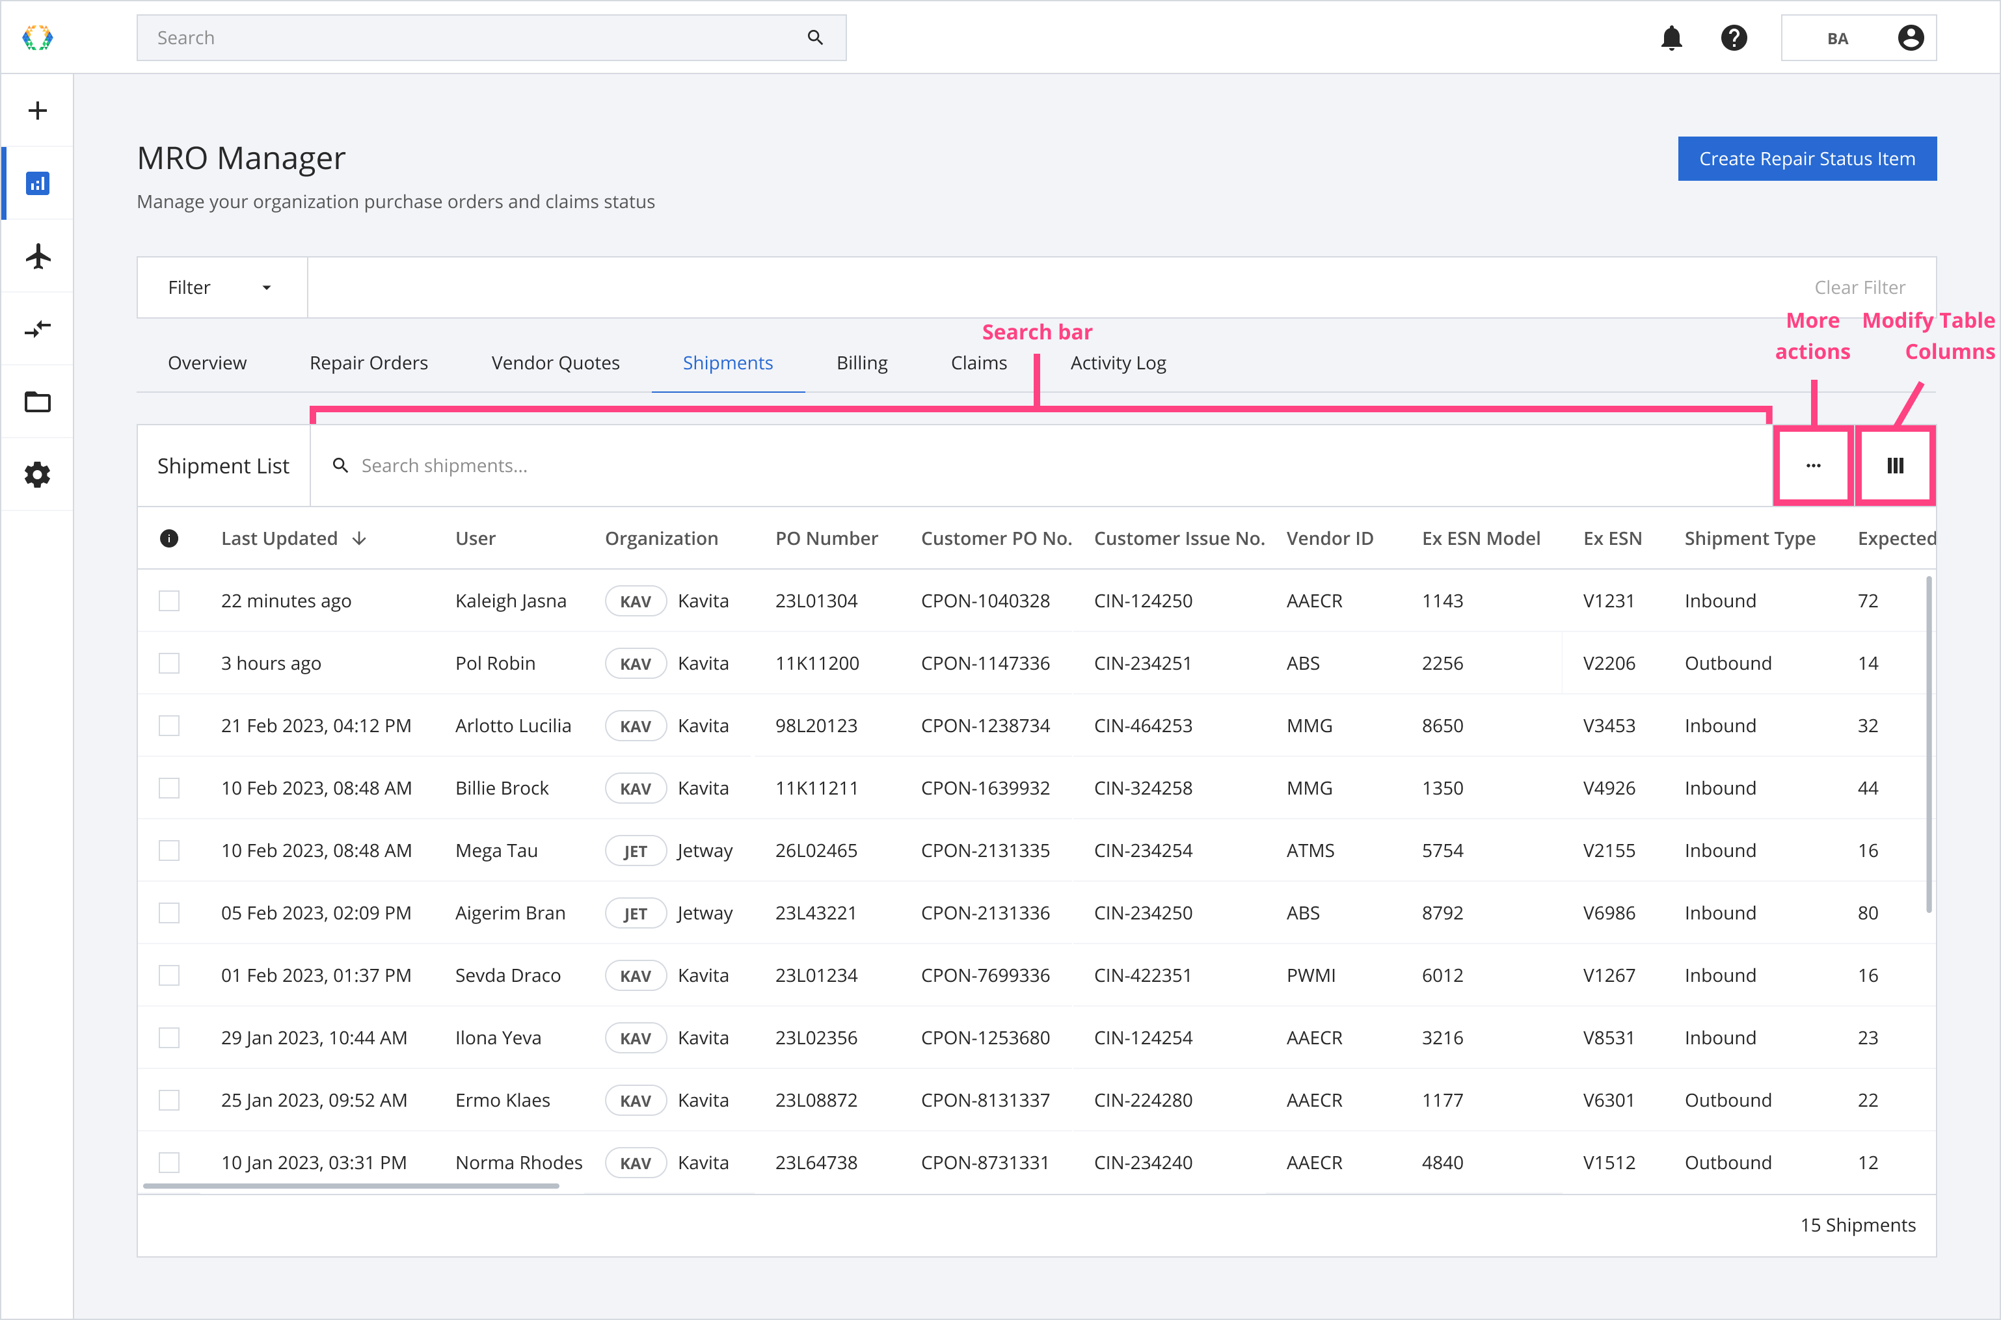Click the user account avatar icon

coord(1911,38)
